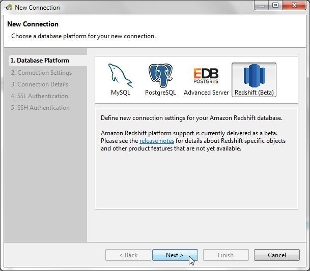Click the New Connection title bar icon
The image size is (310, 271).
9,8
